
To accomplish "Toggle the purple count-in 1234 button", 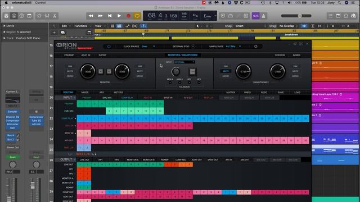I will click(x=255, y=16).
